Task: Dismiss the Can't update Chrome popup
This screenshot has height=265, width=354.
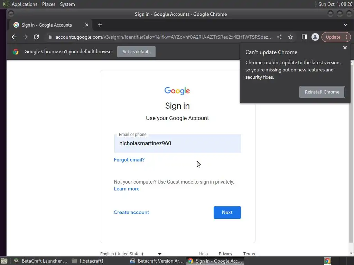Action: (345, 48)
